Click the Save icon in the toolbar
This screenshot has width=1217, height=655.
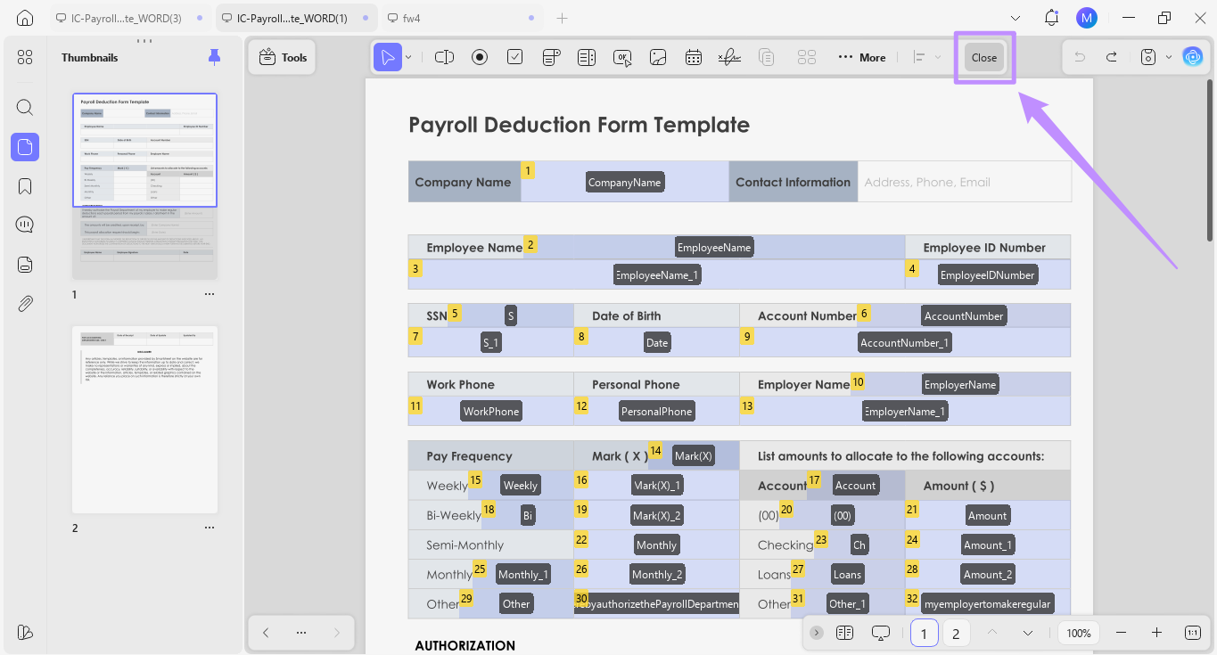[x=1148, y=57]
